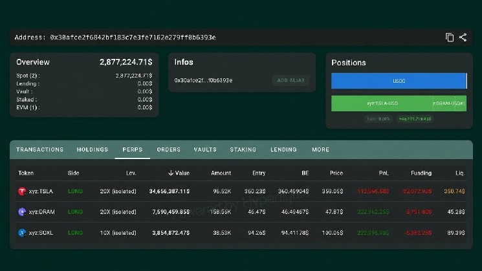Screen dimensions: 482x271
Task: Click the TSLA liquidation price 350.74$
Action: (454, 191)
